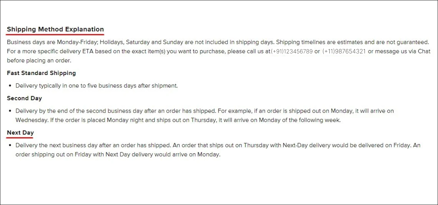This screenshot has height=205, width=438.
Task: Click the Fast Standard Shipping bullet point
Action: tap(10, 86)
